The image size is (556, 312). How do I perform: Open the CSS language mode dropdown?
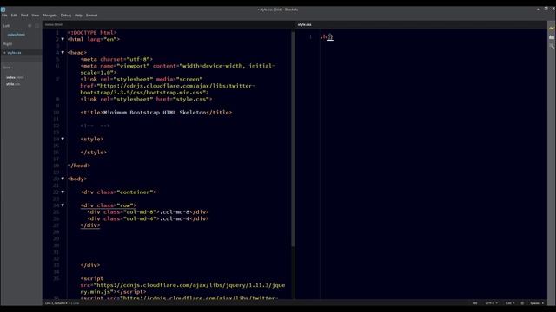coord(510,303)
